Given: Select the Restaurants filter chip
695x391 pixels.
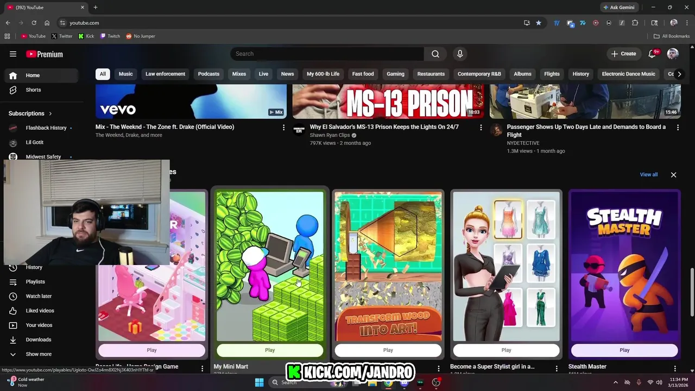Looking at the screenshot, I should click(x=431, y=74).
